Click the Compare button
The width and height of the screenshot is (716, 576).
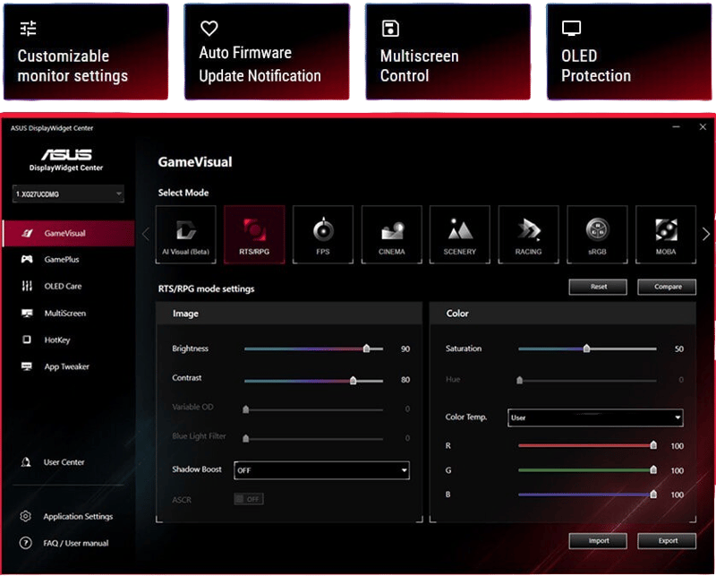667,287
